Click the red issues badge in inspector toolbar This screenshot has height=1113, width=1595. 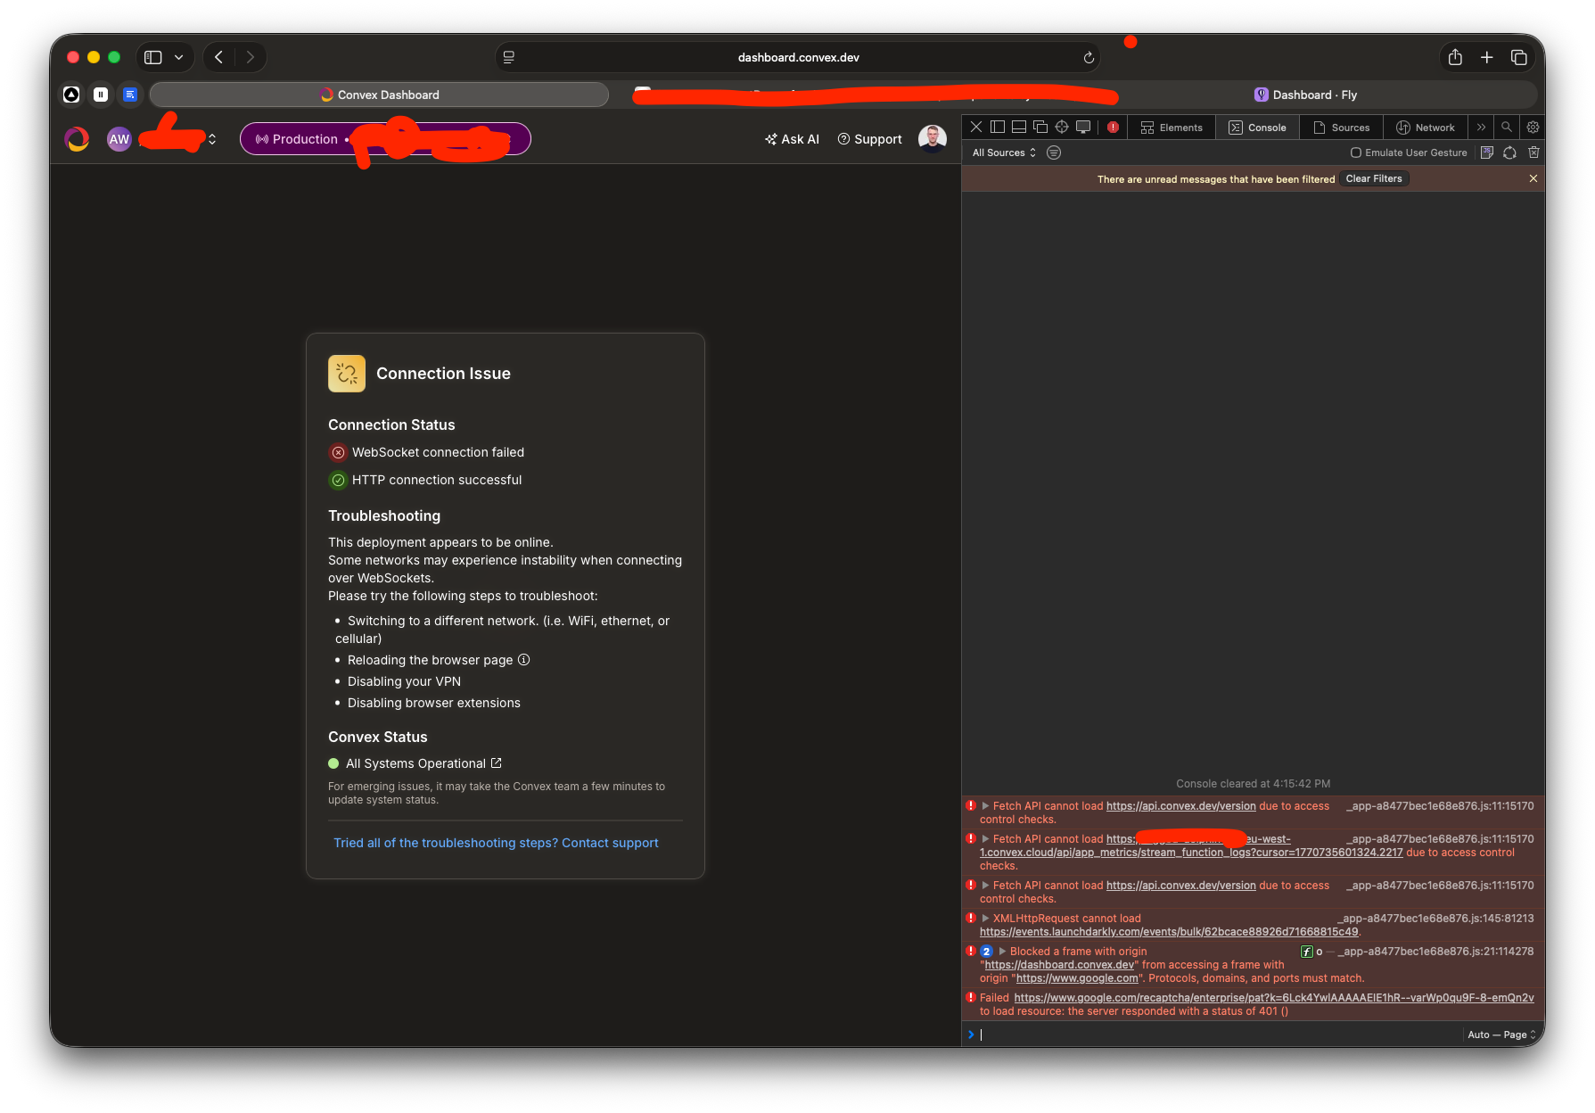pyautogui.click(x=1112, y=127)
